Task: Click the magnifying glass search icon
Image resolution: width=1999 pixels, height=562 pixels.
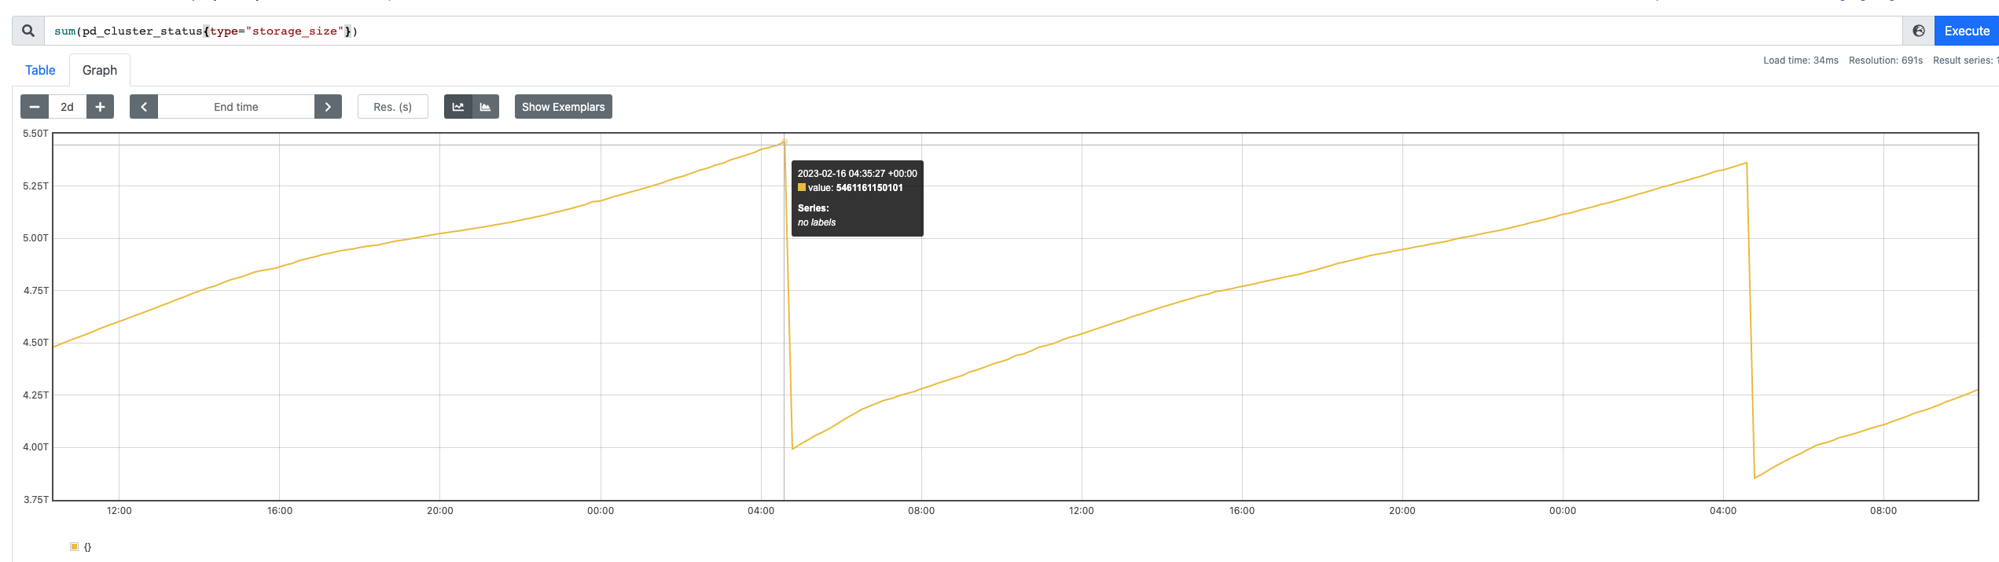Action: (x=28, y=31)
